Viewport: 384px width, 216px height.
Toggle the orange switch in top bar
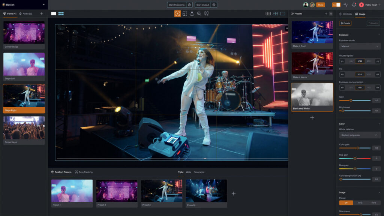click(336, 5)
